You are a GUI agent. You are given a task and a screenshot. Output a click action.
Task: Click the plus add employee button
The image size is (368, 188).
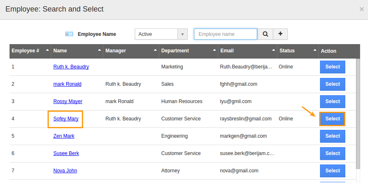click(x=280, y=34)
